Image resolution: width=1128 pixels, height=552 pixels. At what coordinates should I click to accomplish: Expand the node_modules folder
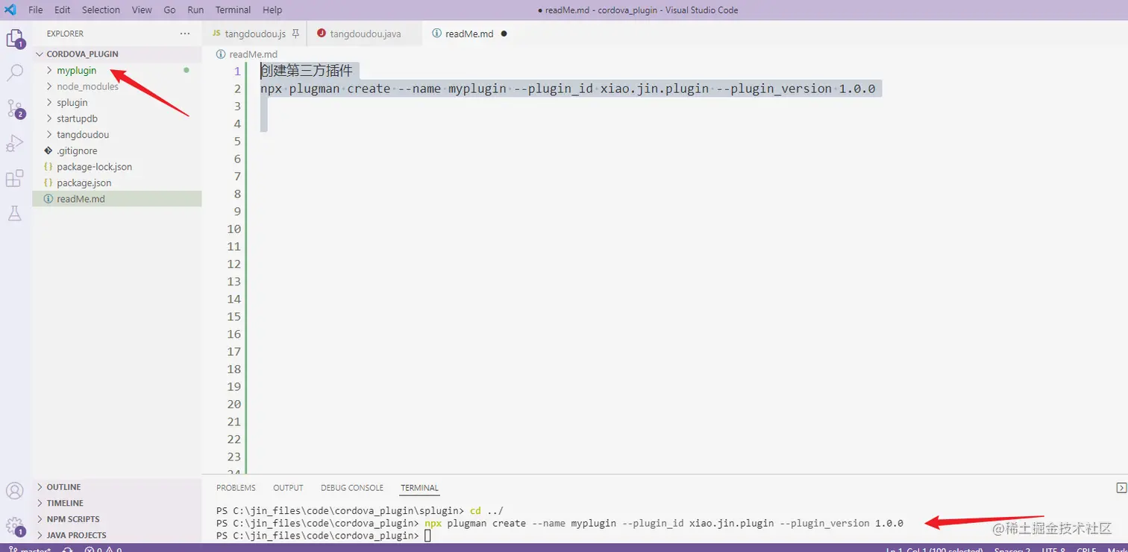pos(49,86)
